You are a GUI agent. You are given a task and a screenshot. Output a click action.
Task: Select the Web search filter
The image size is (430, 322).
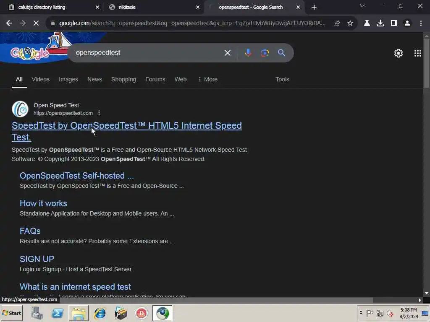coord(181,79)
